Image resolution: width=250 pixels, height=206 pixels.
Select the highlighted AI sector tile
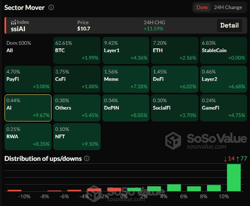tap(28, 108)
